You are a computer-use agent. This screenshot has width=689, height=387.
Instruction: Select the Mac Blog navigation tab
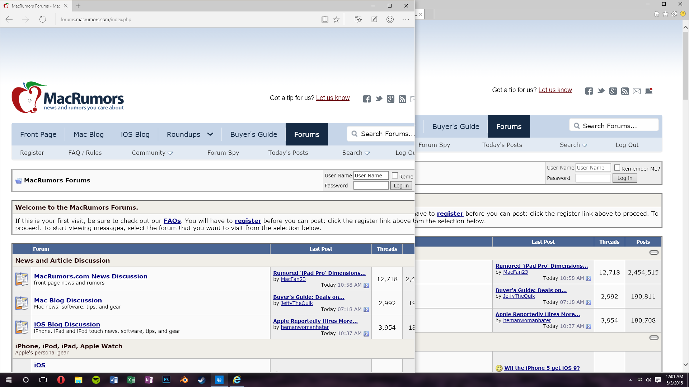(89, 134)
